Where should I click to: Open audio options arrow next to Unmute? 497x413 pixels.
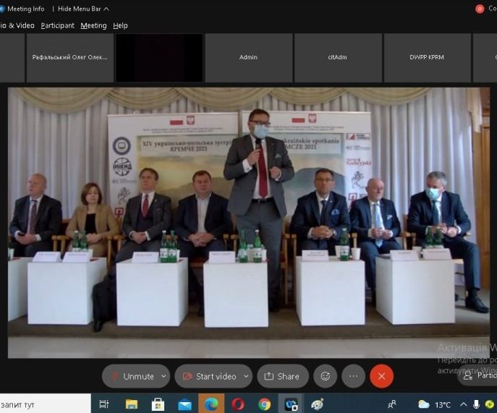(164, 376)
